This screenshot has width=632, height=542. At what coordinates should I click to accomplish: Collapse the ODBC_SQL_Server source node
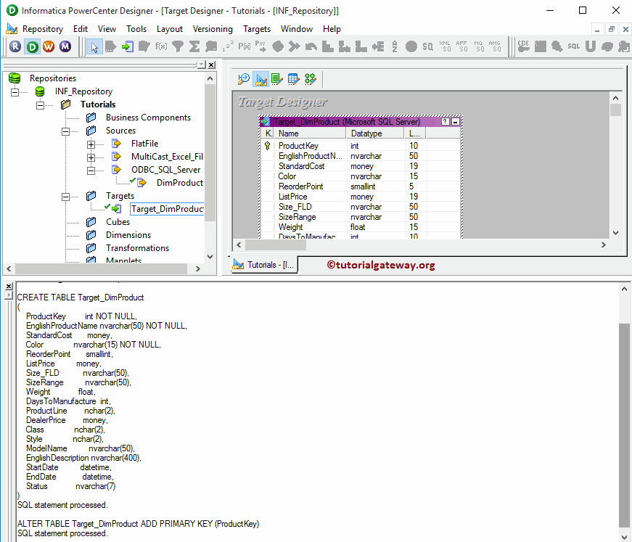click(x=90, y=170)
